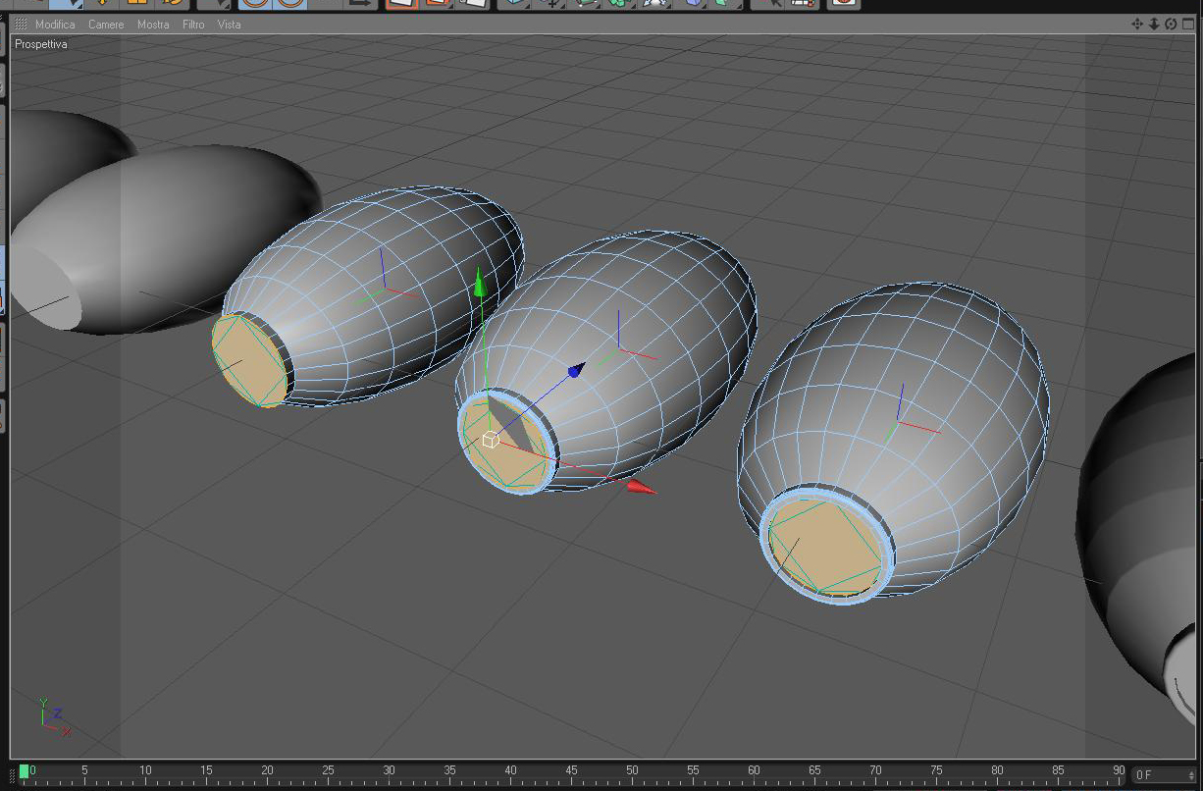The height and width of the screenshot is (791, 1203).
Task: Open the Filtro viewport menu
Action: [193, 25]
